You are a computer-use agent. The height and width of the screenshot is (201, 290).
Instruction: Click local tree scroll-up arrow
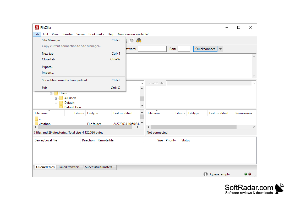(142, 89)
